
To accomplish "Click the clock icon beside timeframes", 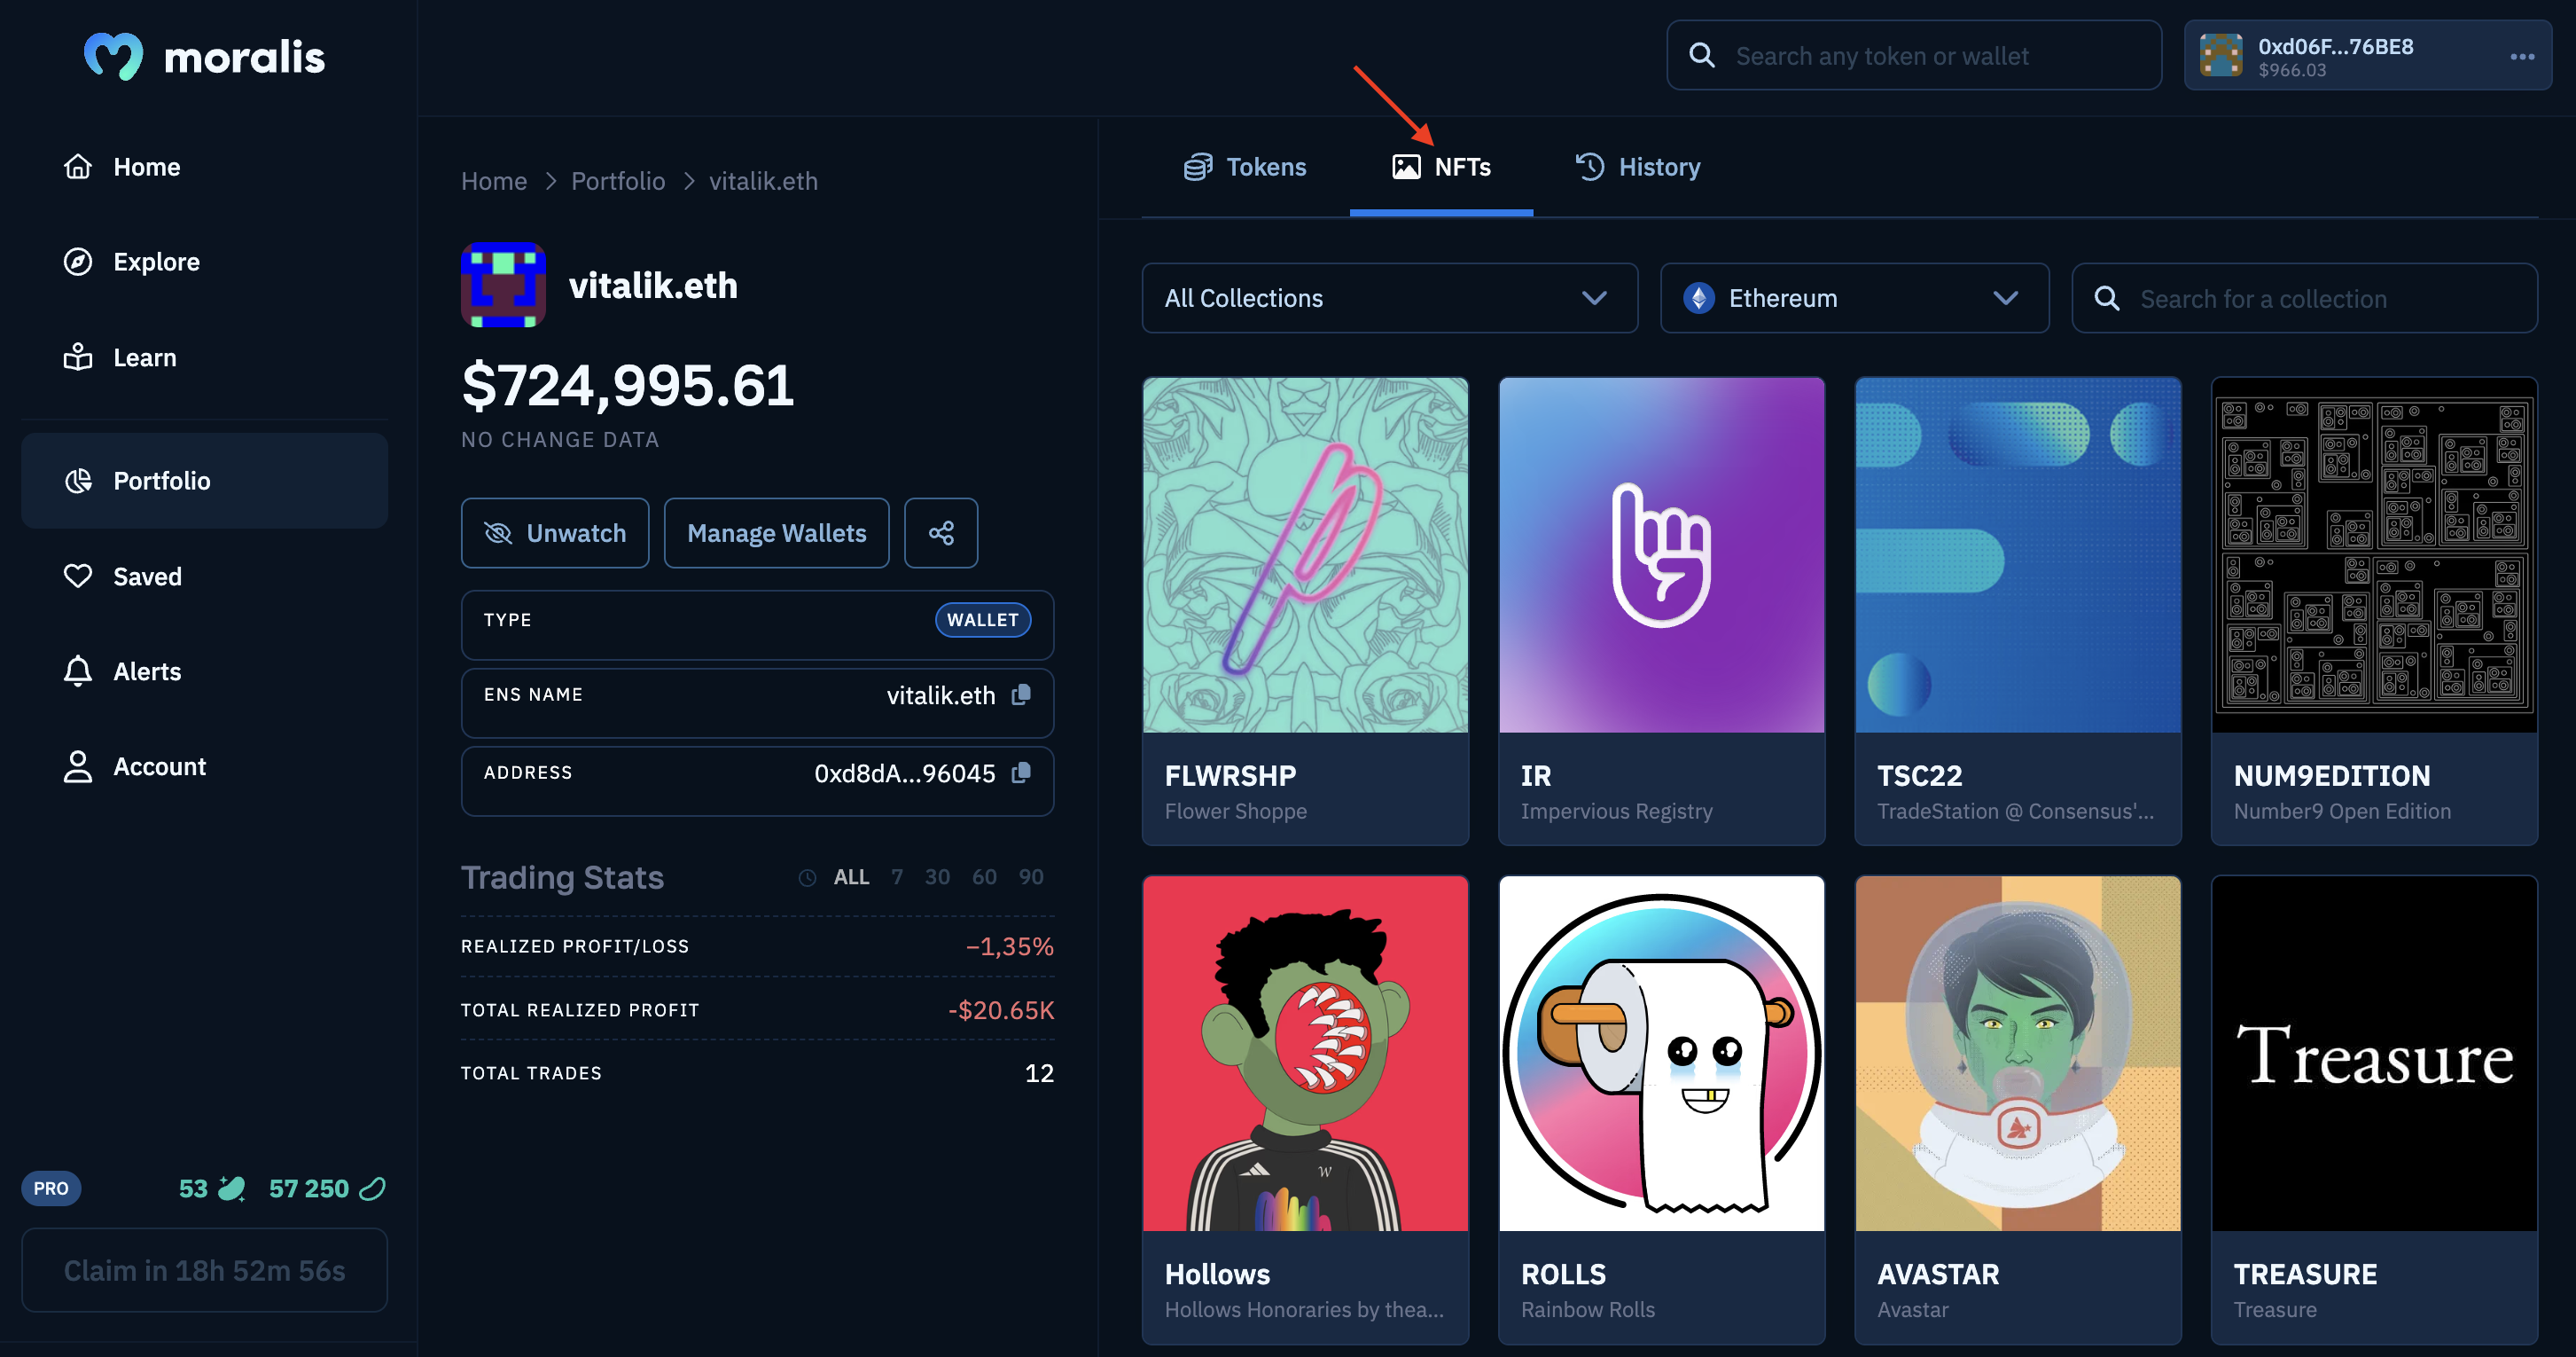I will (807, 878).
